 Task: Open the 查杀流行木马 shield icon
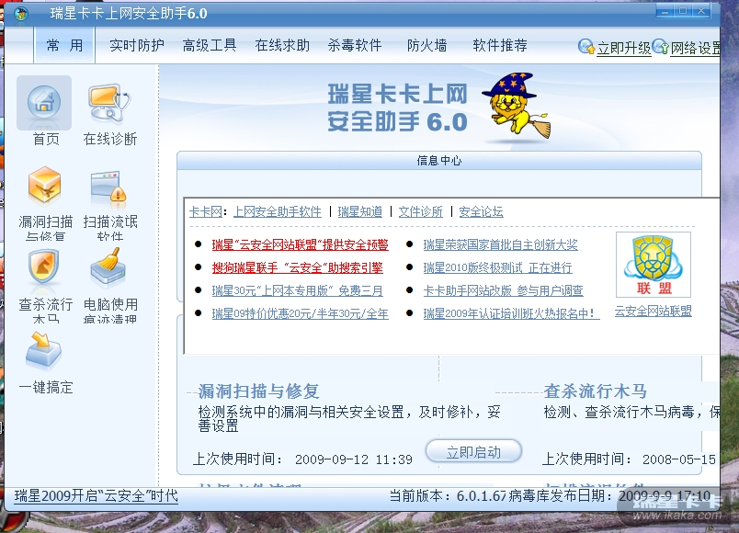tap(44, 266)
